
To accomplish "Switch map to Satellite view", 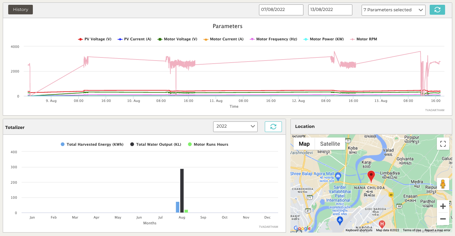I will click(x=330, y=144).
